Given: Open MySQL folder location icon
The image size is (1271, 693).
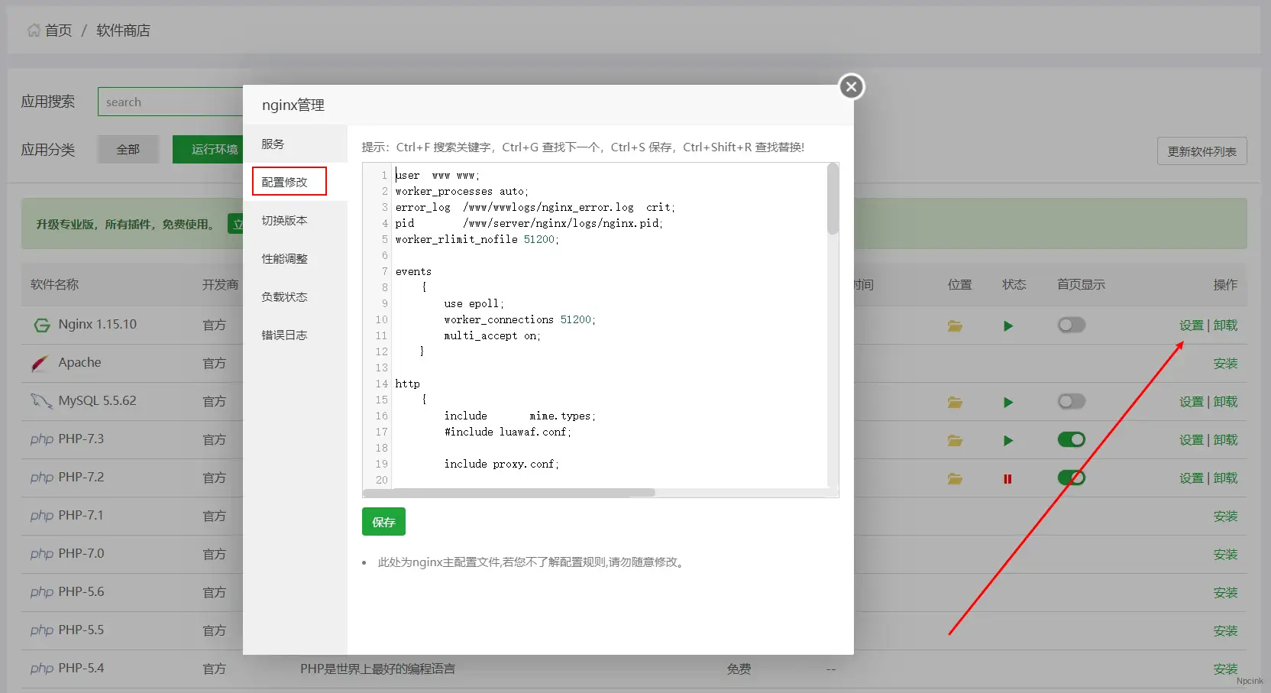Looking at the screenshot, I should click(955, 402).
